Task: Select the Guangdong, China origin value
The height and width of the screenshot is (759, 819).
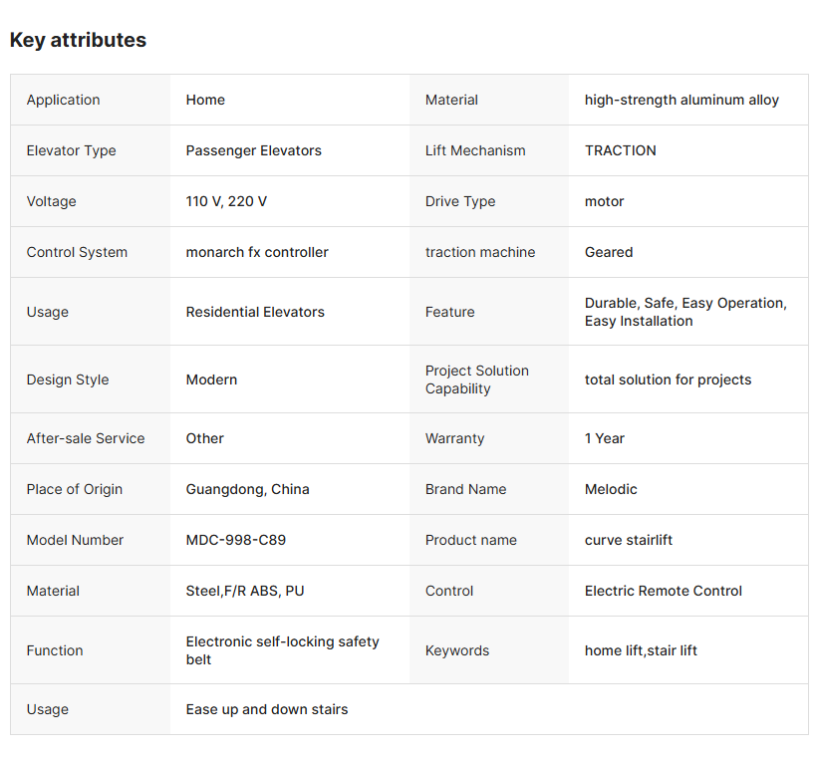Action: pyautogui.click(x=247, y=489)
